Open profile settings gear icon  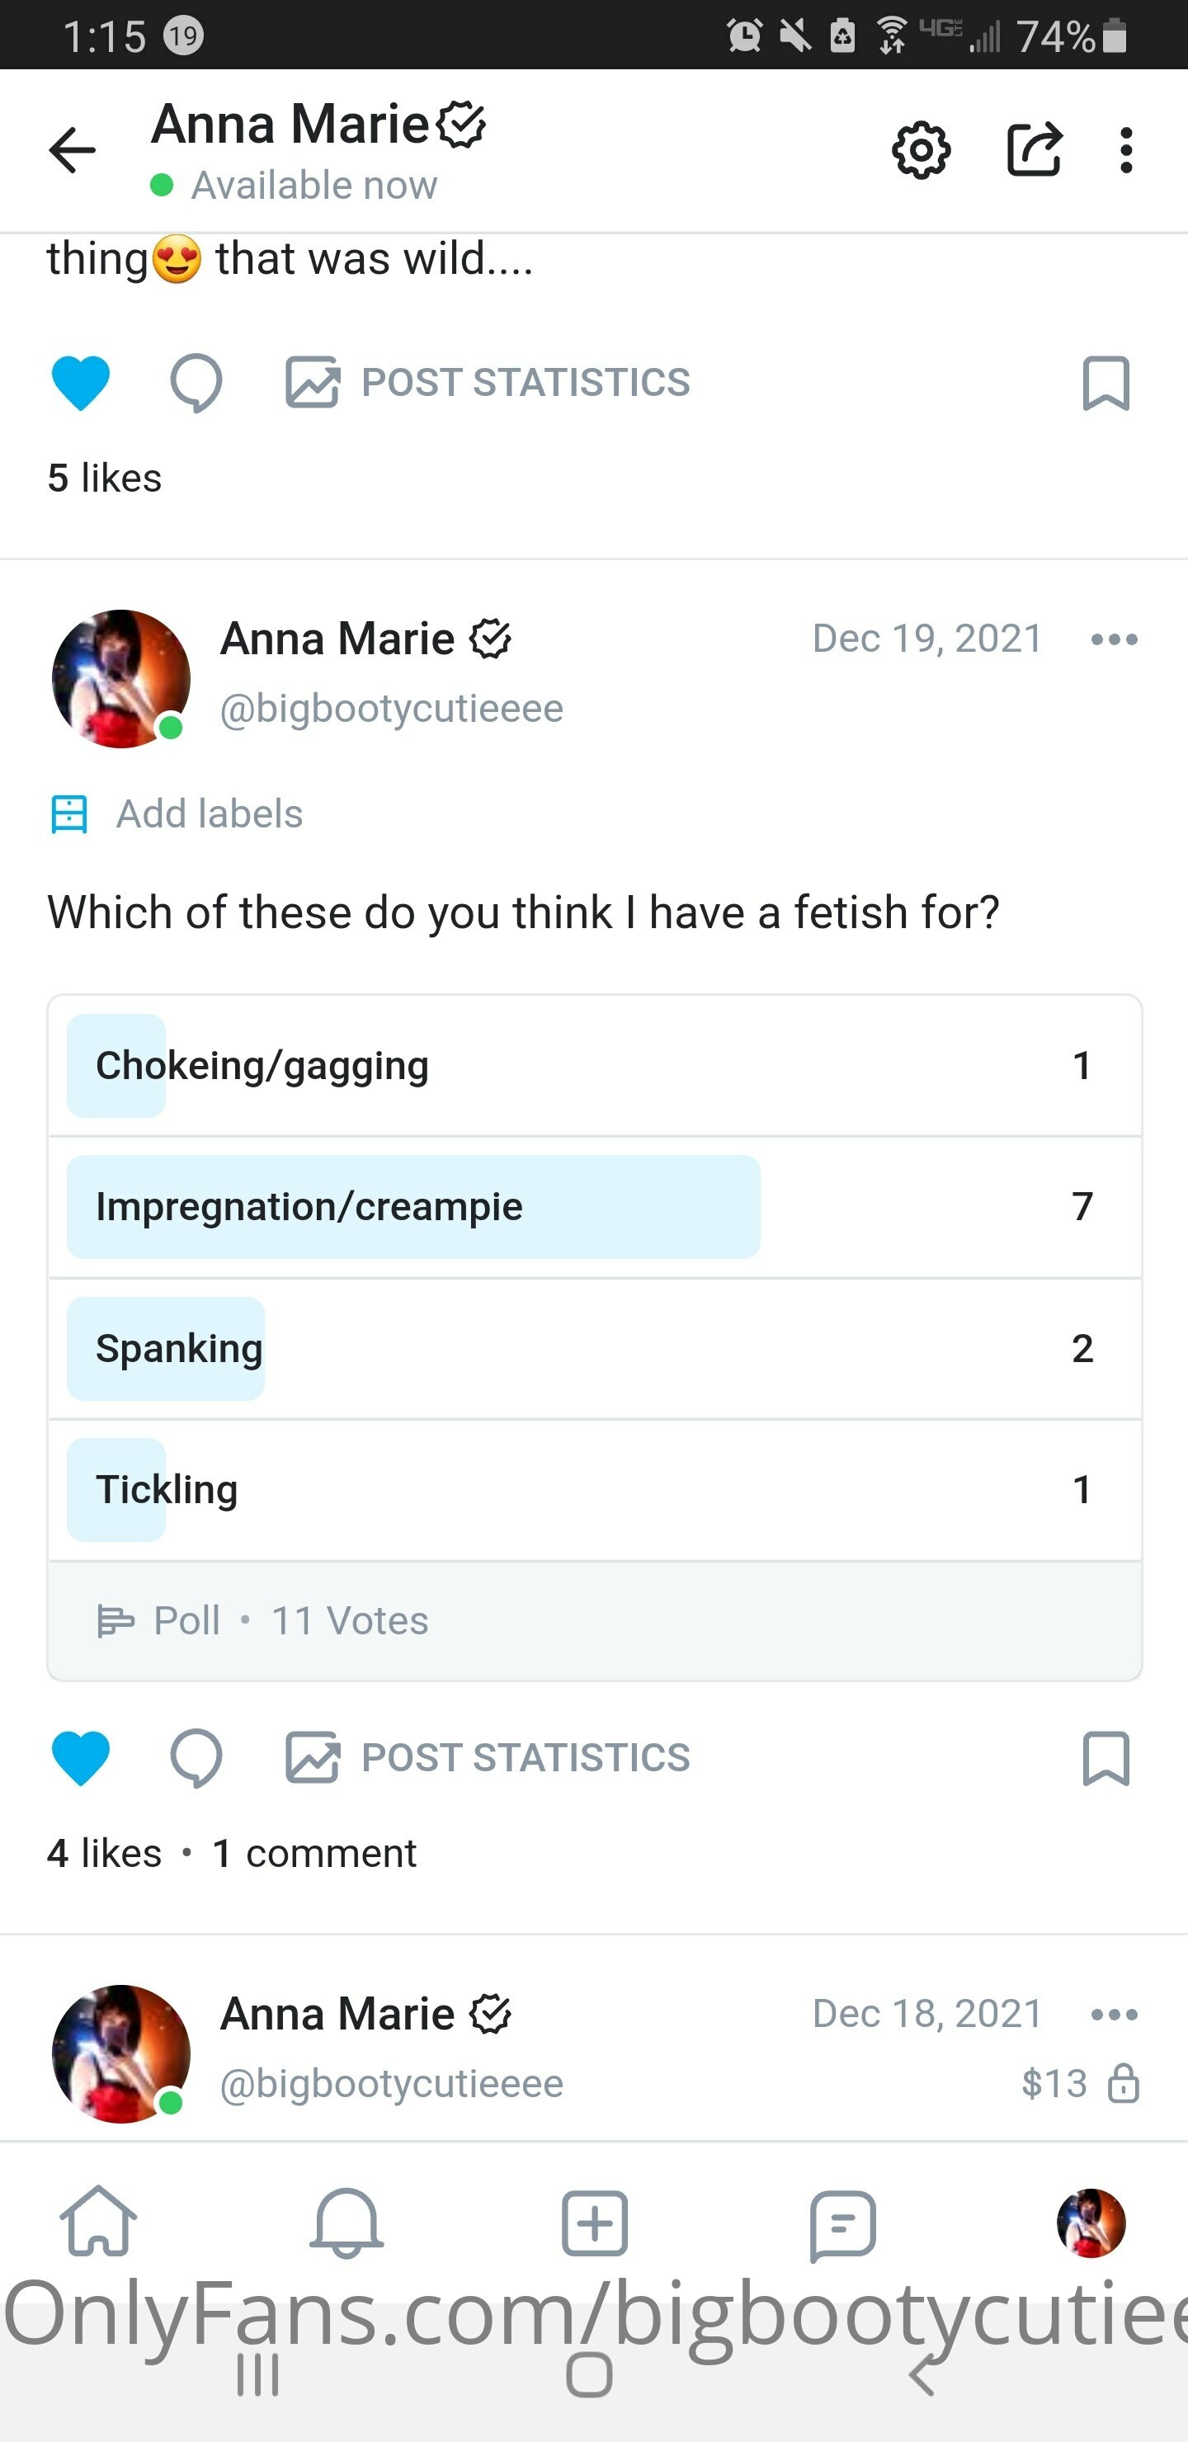tap(921, 151)
